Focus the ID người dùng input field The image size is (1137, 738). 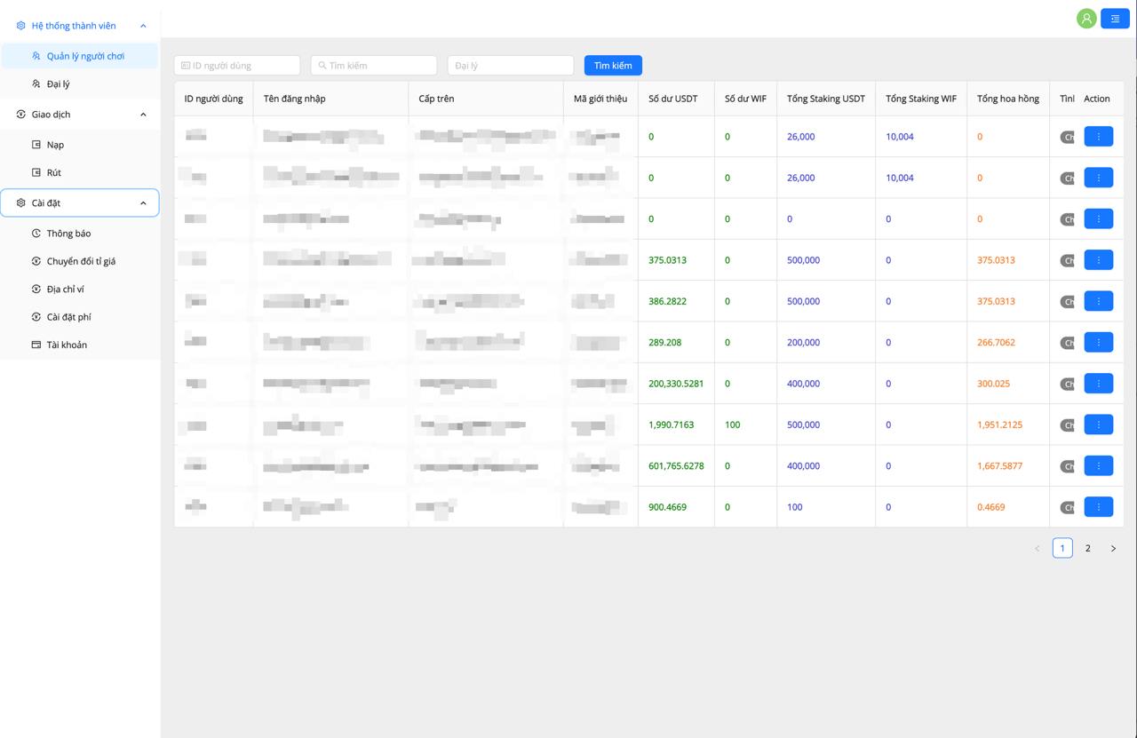click(237, 66)
